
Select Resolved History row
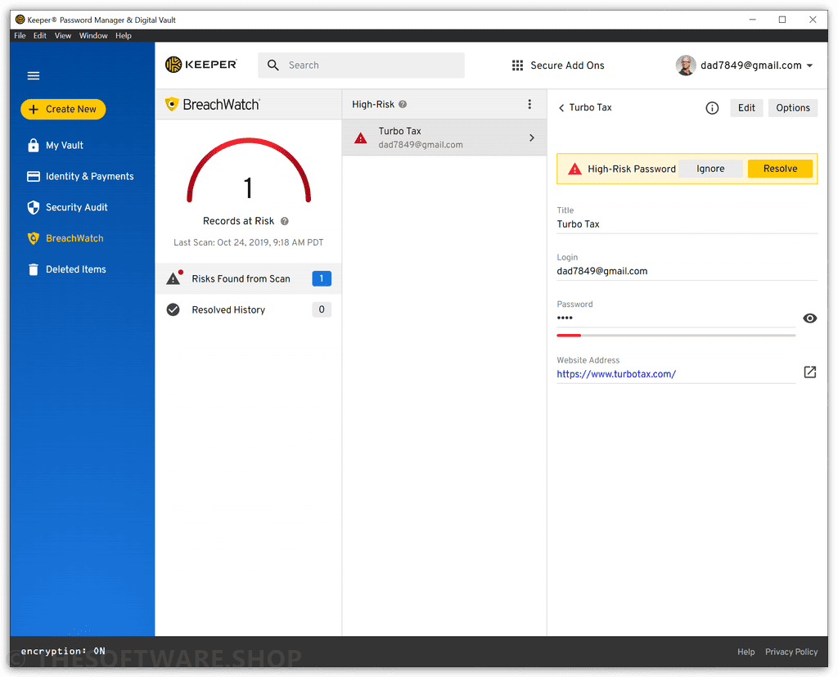coord(249,309)
